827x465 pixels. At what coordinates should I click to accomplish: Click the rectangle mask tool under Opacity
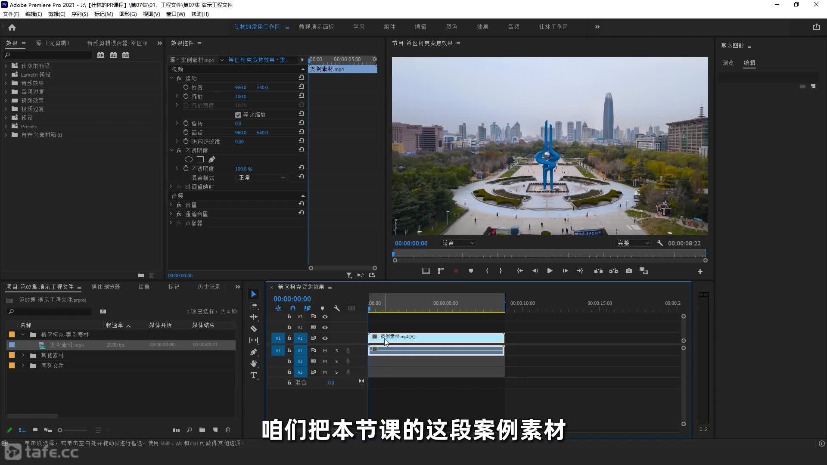200,159
